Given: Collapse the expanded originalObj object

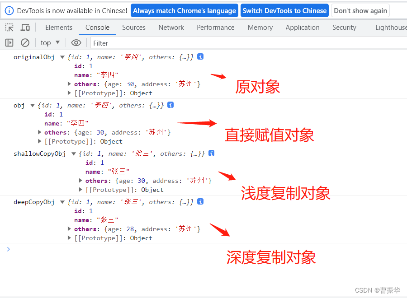Looking at the screenshot, I should point(62,57).
